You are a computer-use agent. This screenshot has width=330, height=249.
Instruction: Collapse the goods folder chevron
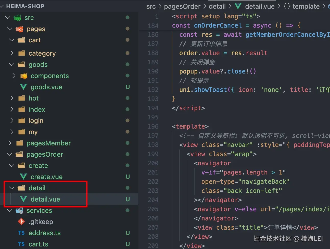coord(12,65)
